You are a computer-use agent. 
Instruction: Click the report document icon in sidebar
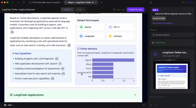coord(155,54)
